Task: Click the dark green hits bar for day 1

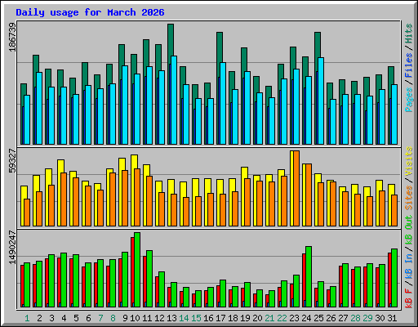Action: [x=24, y=89]
